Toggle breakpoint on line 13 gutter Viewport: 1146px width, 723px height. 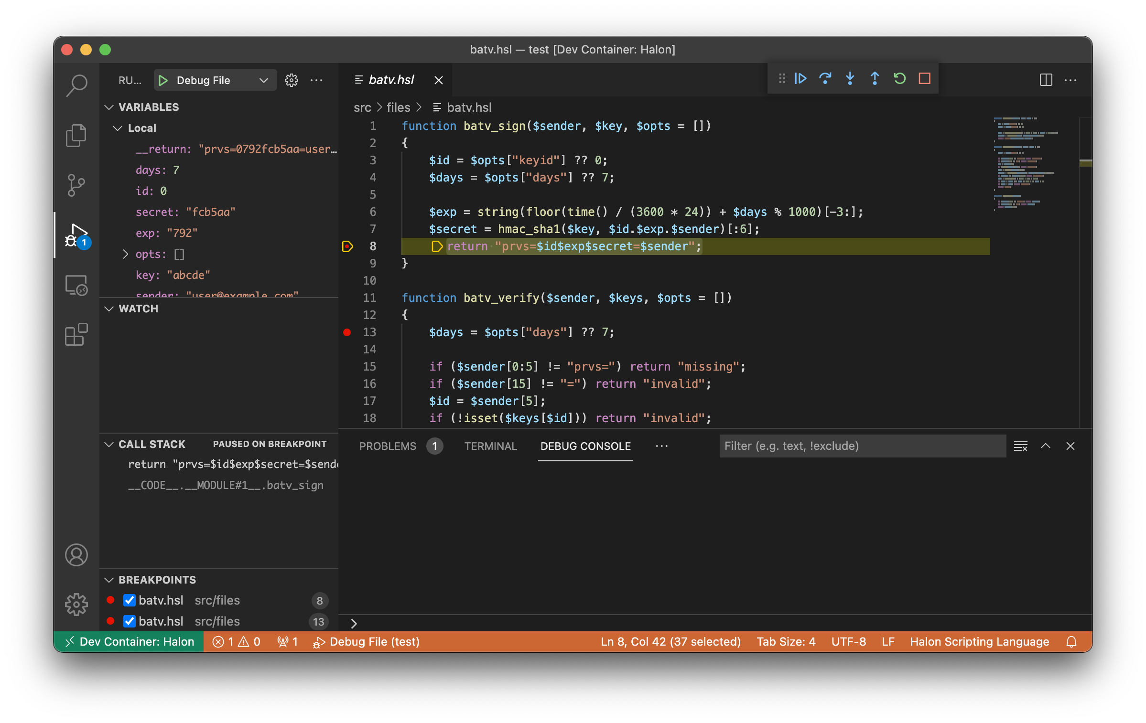click(x=347, y=332)
